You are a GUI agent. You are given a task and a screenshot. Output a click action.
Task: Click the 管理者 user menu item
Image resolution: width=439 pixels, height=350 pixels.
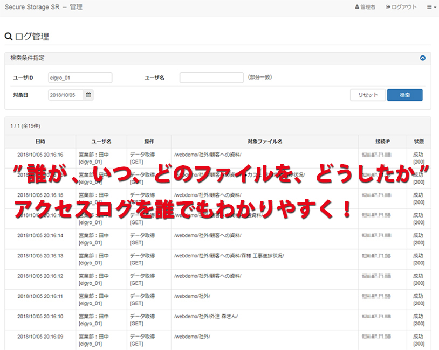(365, 7)
